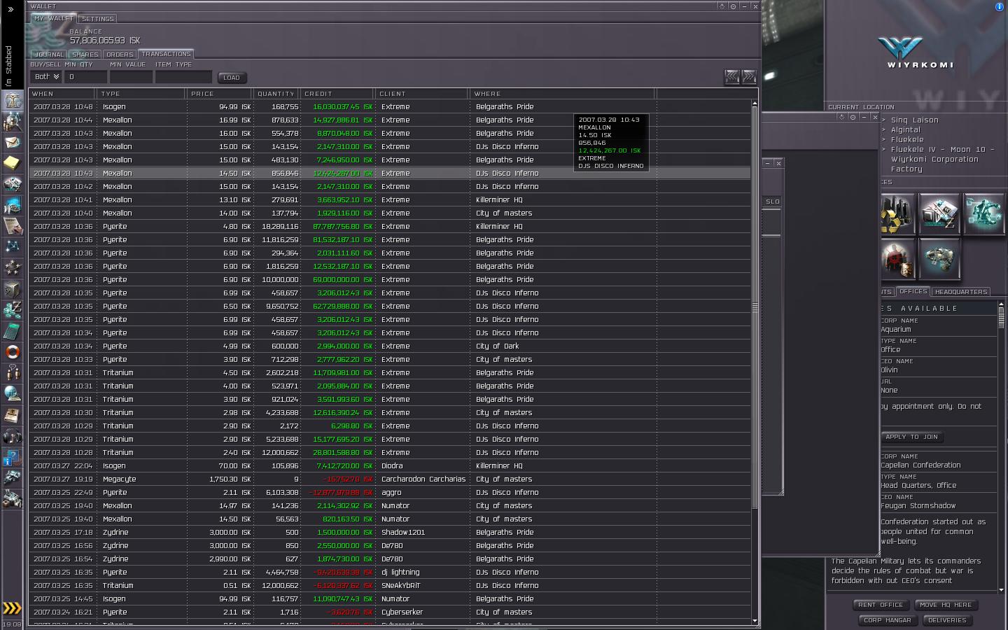Open the yellow notepad icon in the sidebar

click(x=12, y=163)
